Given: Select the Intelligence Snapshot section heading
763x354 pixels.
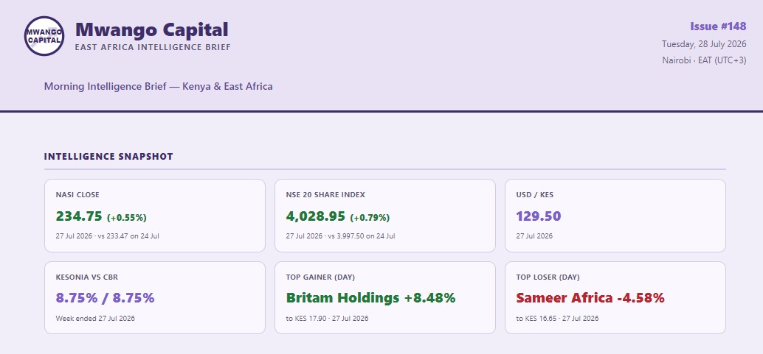Looking at the screenshot, I should pos(108,156).
